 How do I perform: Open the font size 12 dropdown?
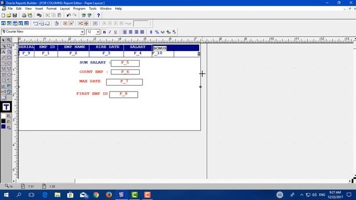click(98, 32)
